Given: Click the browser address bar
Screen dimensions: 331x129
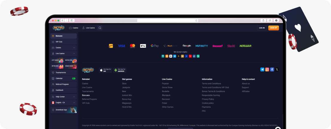Looking at the screenshot, I should tap(168, 21).
